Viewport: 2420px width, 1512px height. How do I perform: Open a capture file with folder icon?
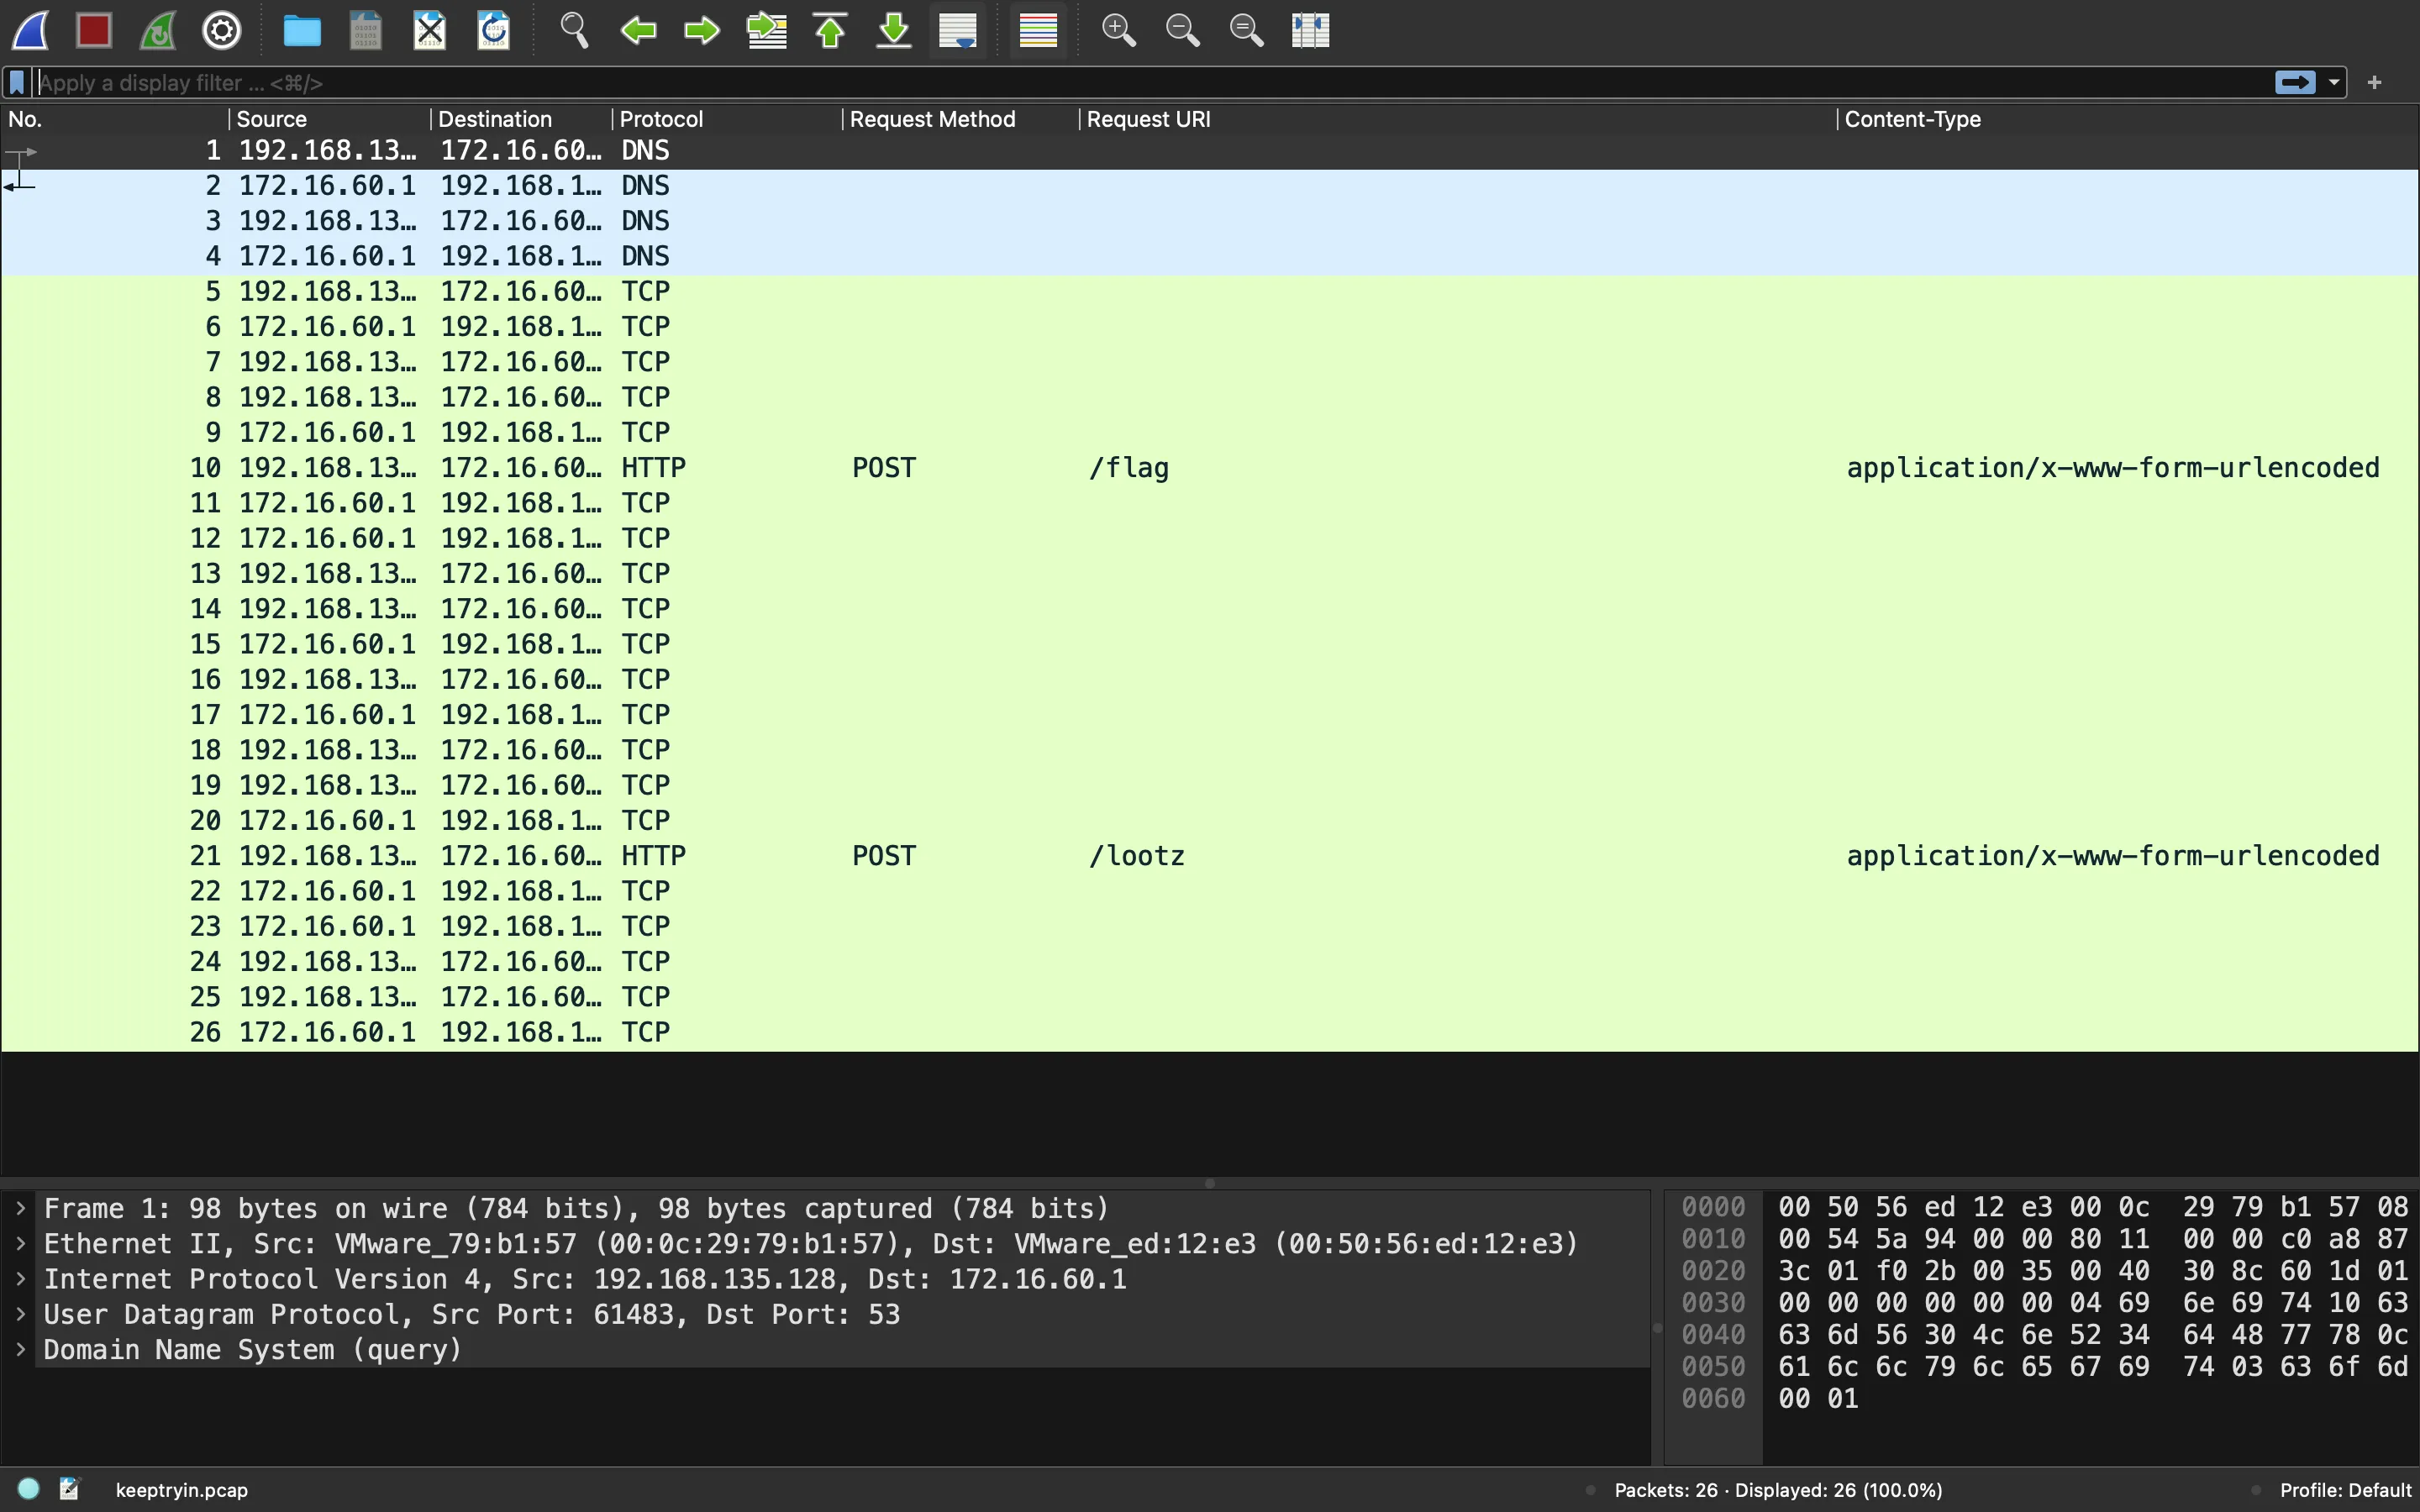[x=302, y=30]
